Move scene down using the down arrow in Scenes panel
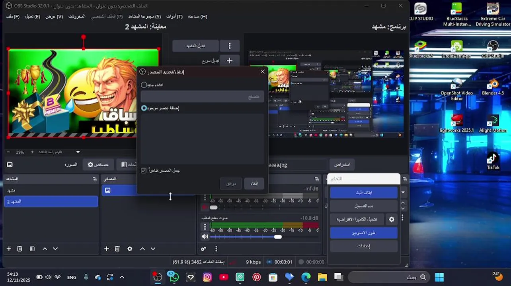Viewport: 511px width, 286px height. (x=55, y=249)
